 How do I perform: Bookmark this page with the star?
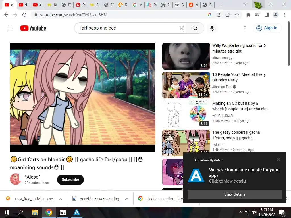click(237, 15)
